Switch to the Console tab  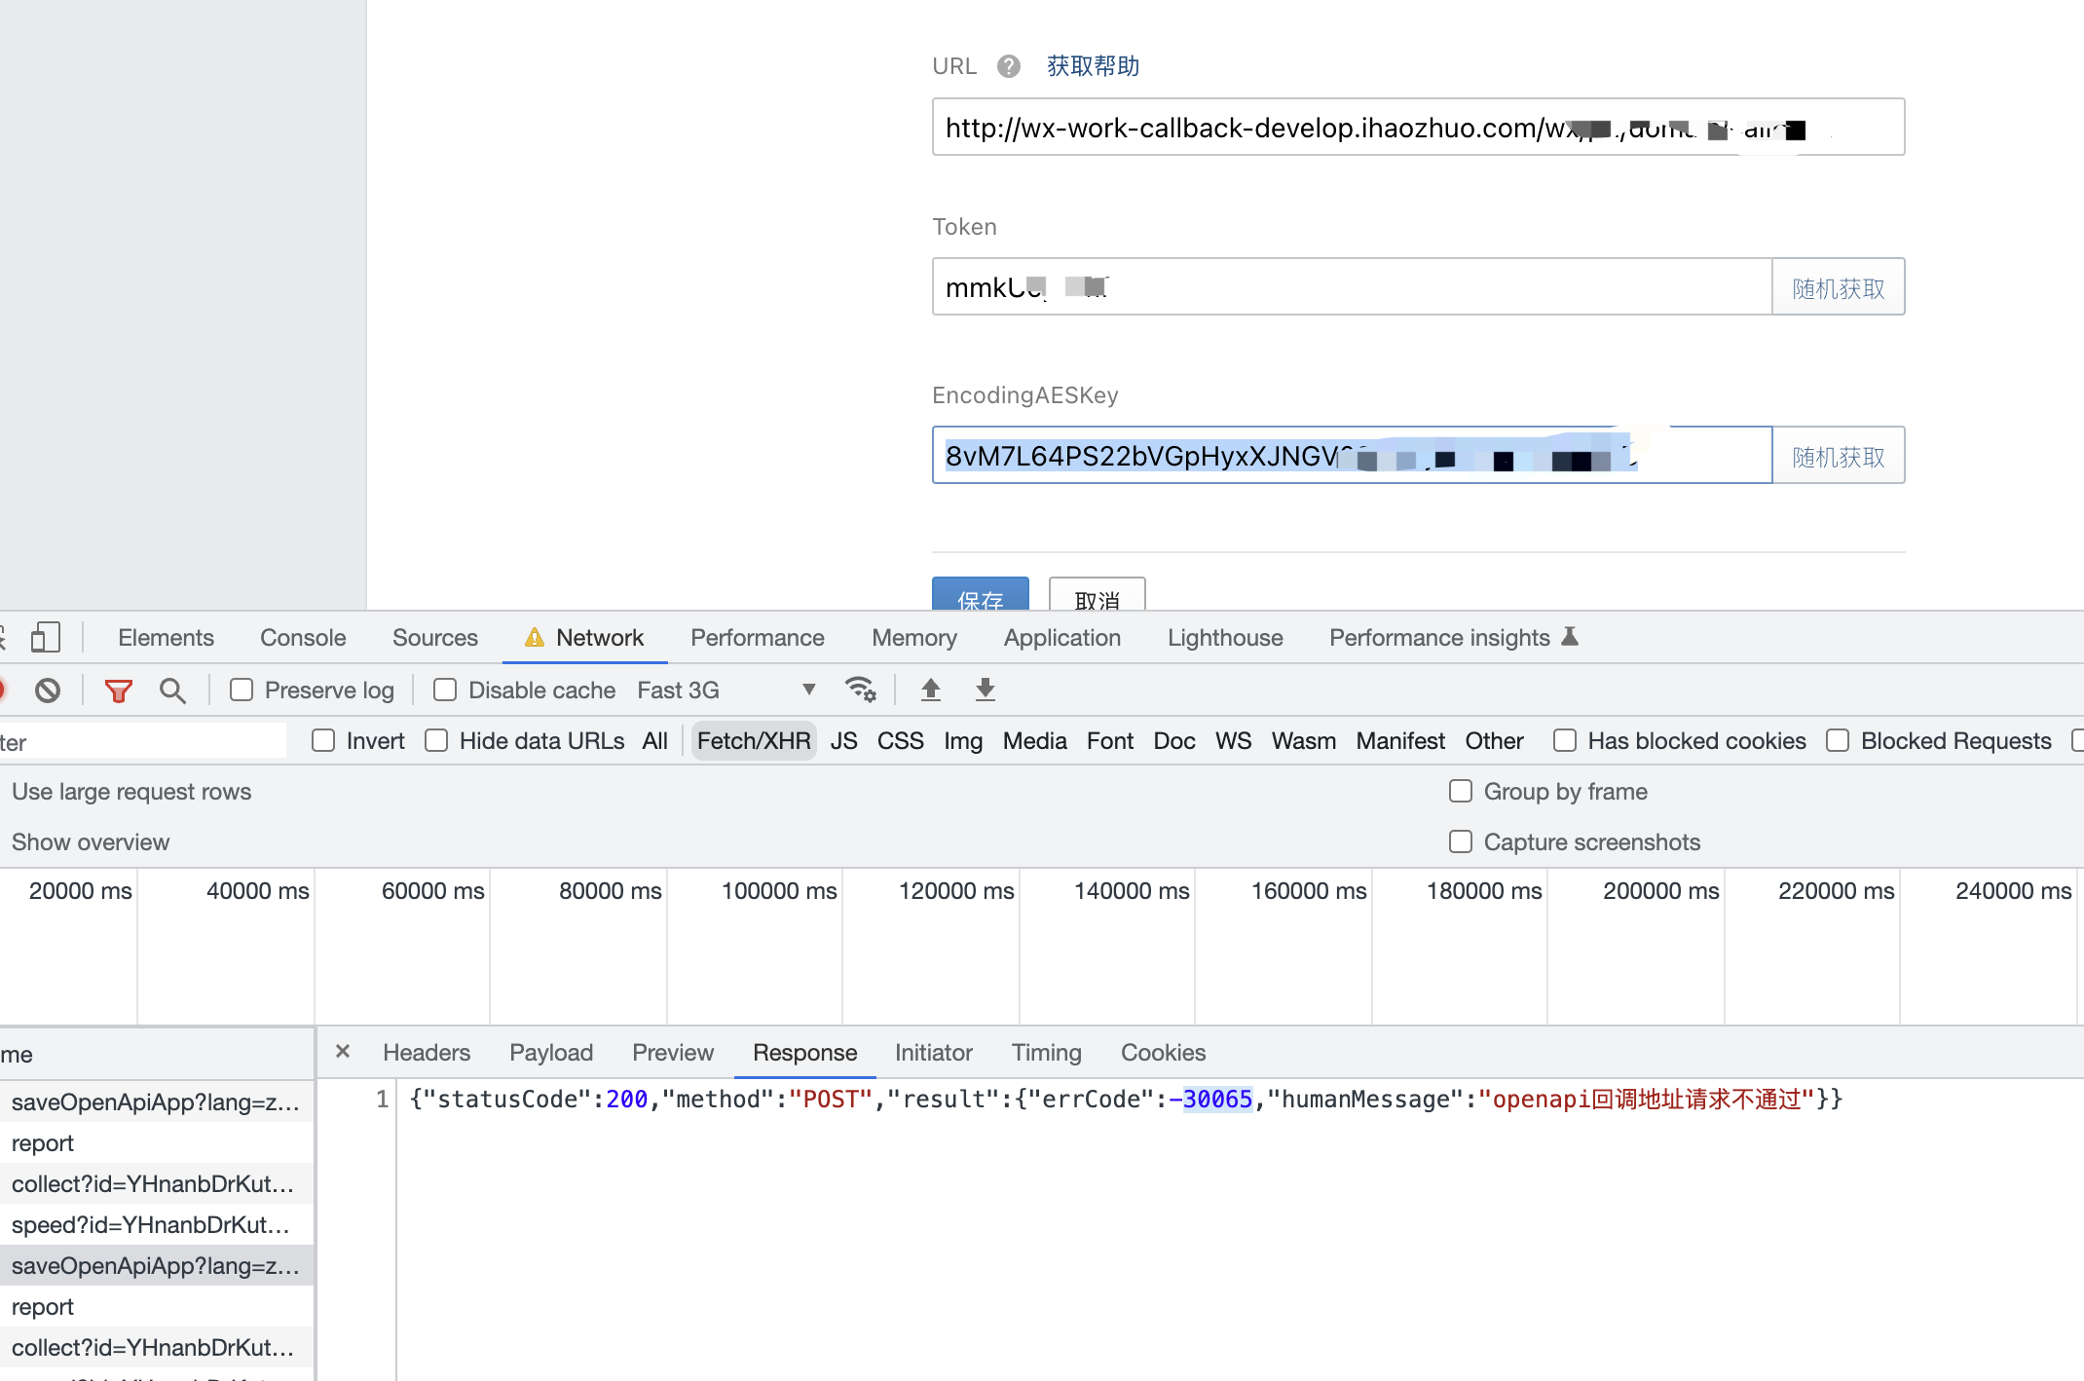click(303, 638)
